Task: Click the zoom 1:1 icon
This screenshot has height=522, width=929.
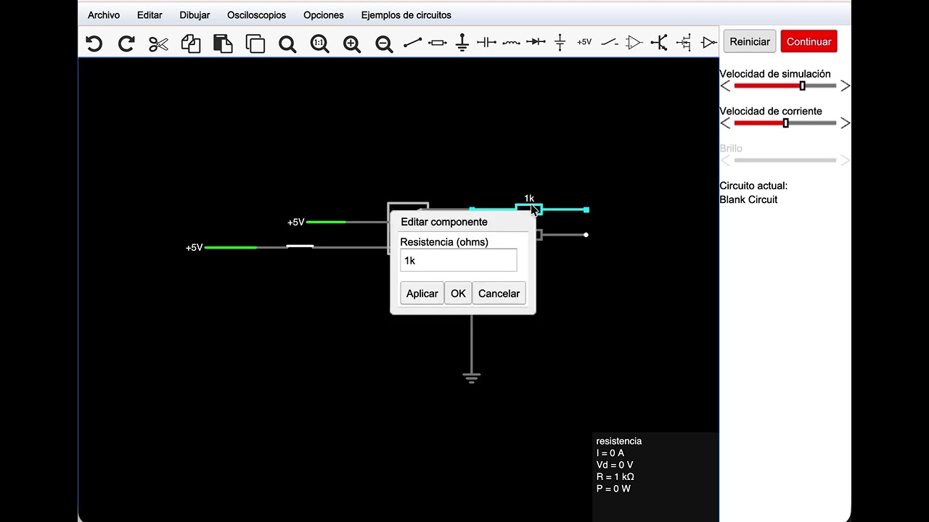Action: coord(319,43)
